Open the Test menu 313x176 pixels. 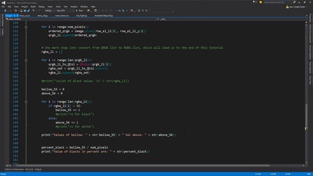66,6
